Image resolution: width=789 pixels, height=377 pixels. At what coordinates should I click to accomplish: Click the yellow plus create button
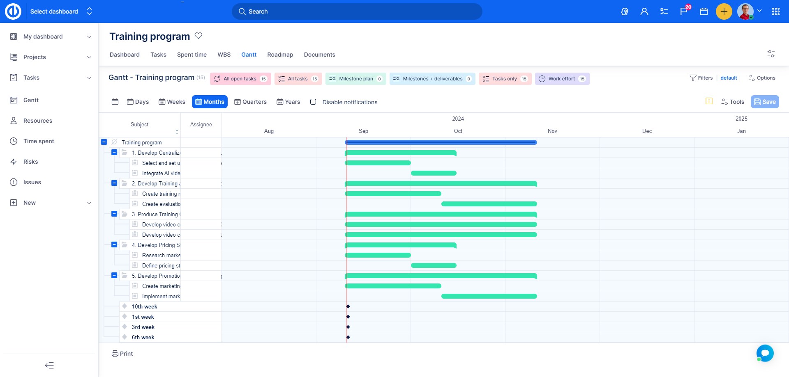pyautogui.click(x=724, y=11)
